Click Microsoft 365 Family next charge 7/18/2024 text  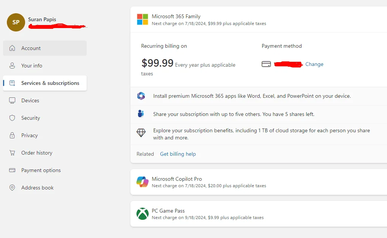(209, 23)
